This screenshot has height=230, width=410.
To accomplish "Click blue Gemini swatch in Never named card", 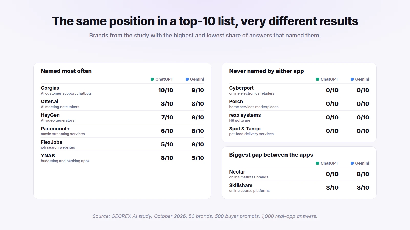I will (x=352, y=79).
